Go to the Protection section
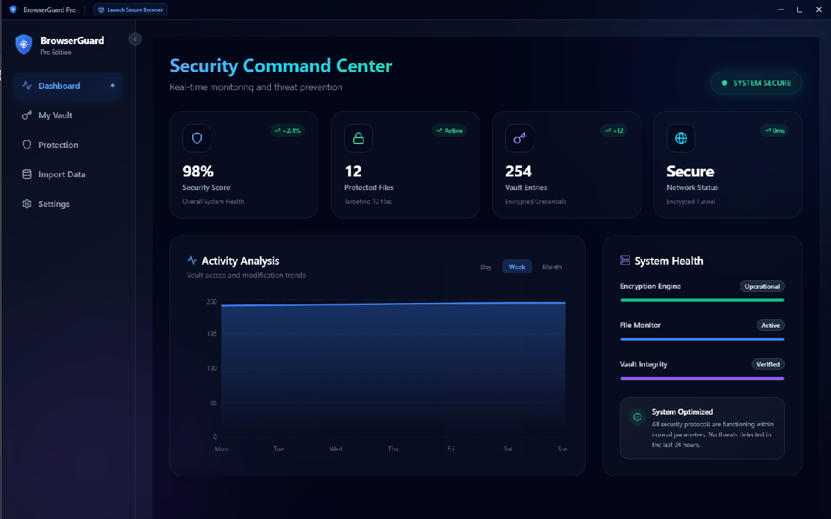Viewport: 831px width, 519px height. pos(58,145)
